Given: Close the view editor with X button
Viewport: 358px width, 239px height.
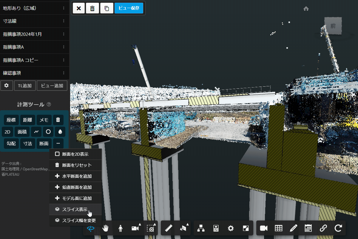Looking at the screenshot, I should pos(79,8).
